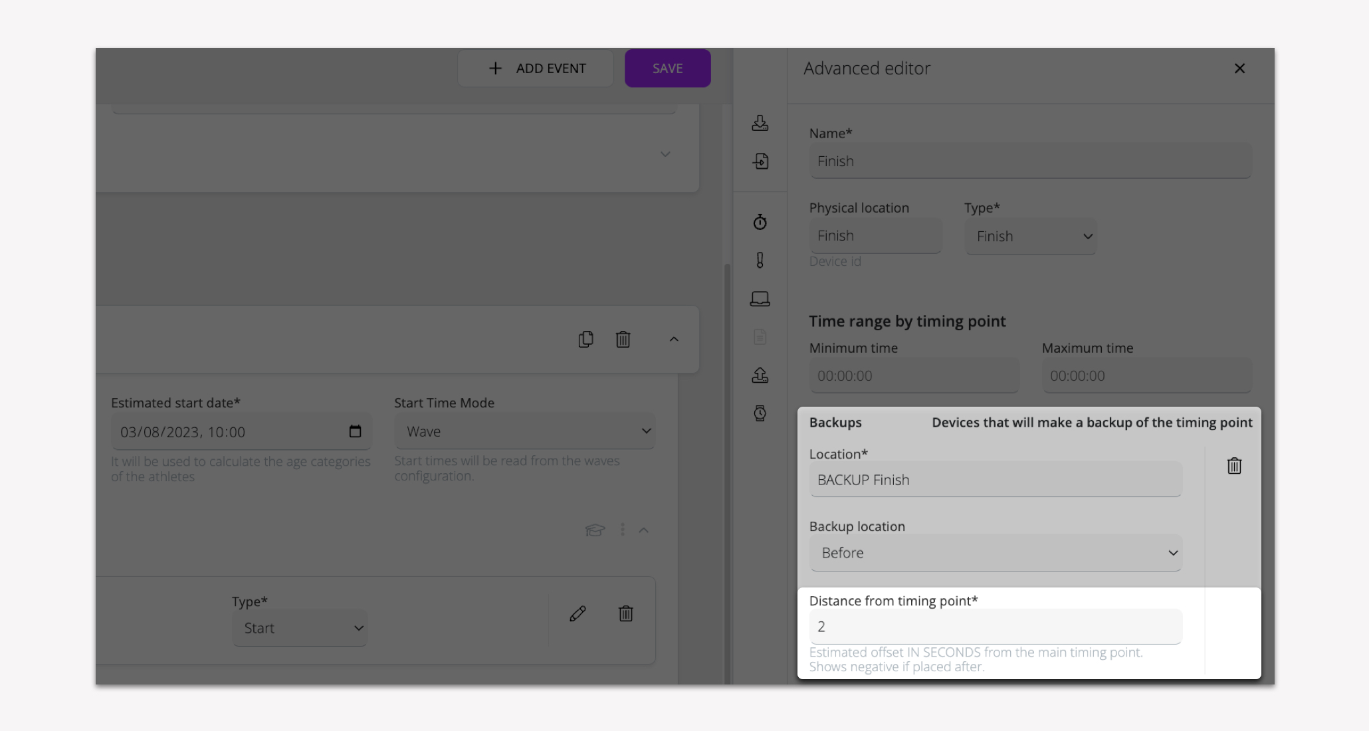Click the graduation cap icon
This screenshot has height=731, width=1369.
(595, 530)
